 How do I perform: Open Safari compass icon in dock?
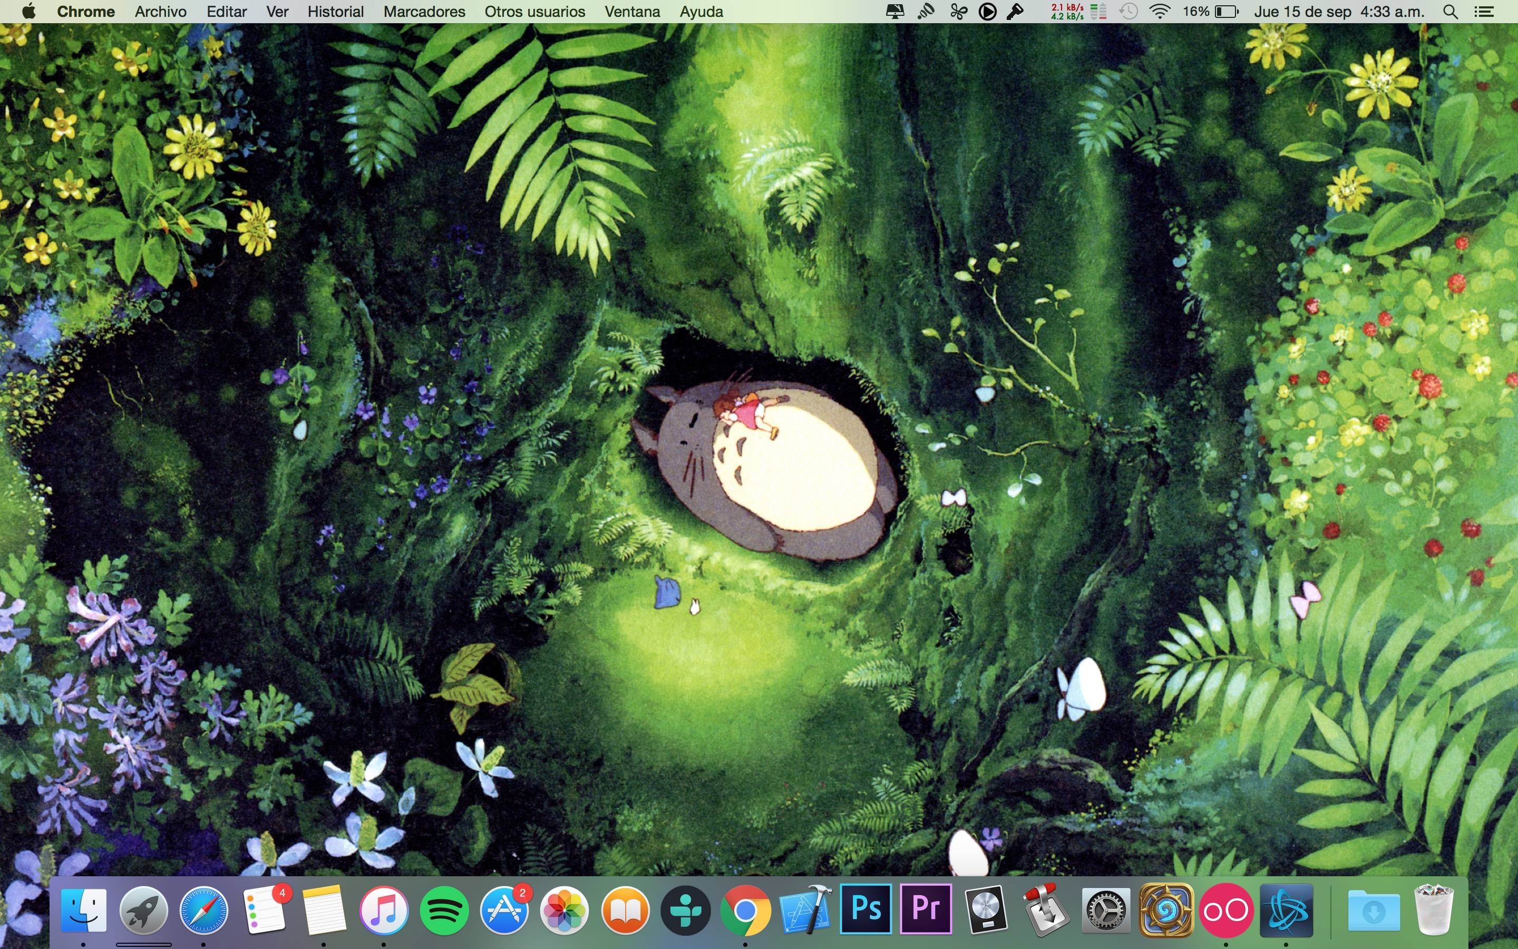pos(203,909)
